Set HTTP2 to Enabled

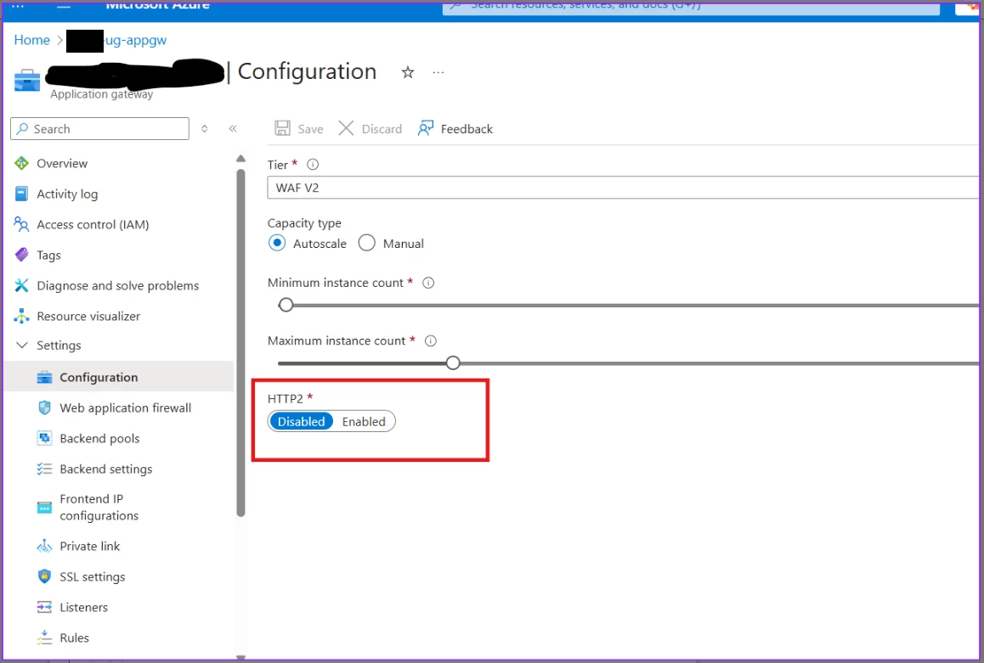[364, 422]
